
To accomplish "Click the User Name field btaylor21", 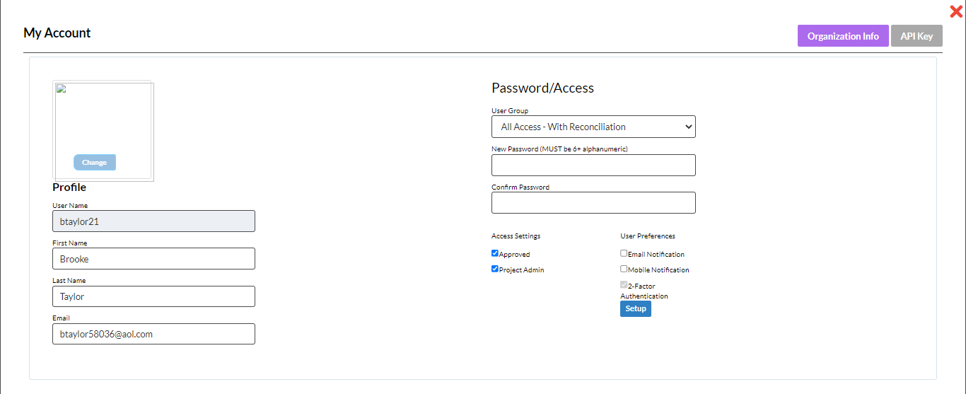I will pyautogui.click(x=153, y=221).
